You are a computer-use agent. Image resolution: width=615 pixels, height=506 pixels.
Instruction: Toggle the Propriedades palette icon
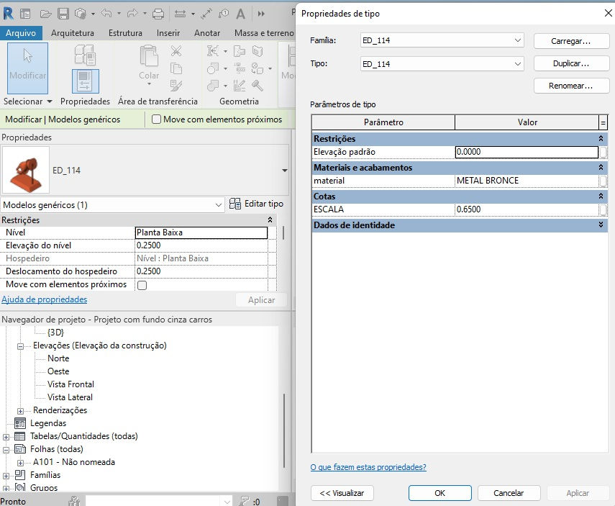click(x=85, y=81)
